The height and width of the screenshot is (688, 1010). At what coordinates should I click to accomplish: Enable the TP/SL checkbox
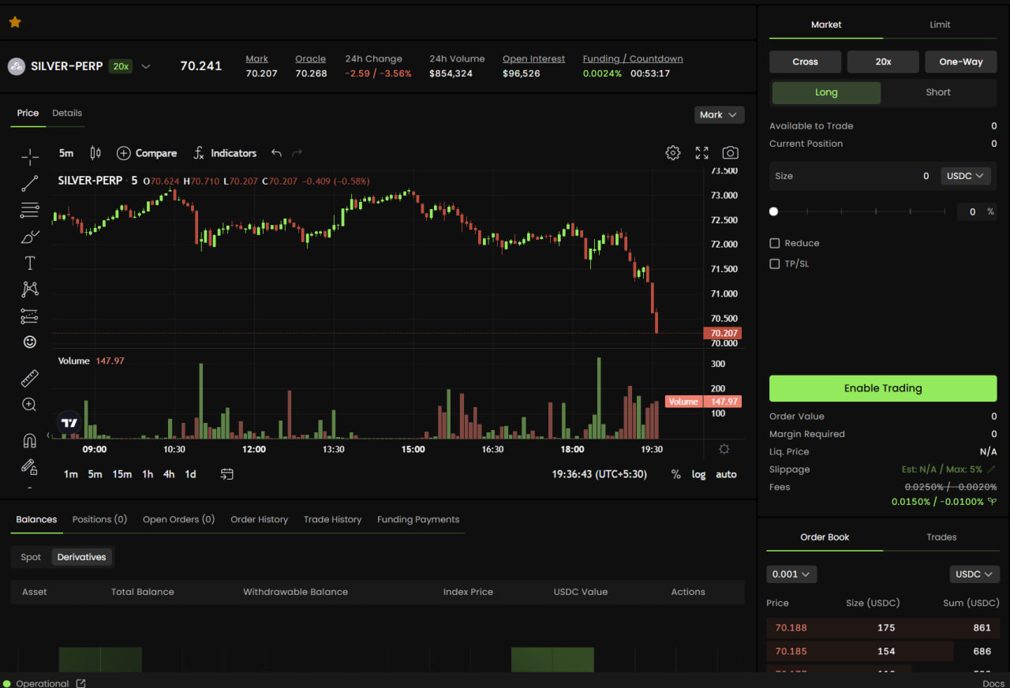click(775, 264)
